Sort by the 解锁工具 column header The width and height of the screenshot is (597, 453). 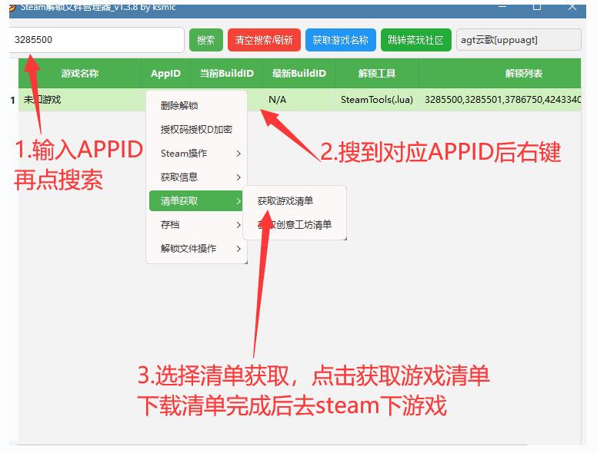[377, 74]
